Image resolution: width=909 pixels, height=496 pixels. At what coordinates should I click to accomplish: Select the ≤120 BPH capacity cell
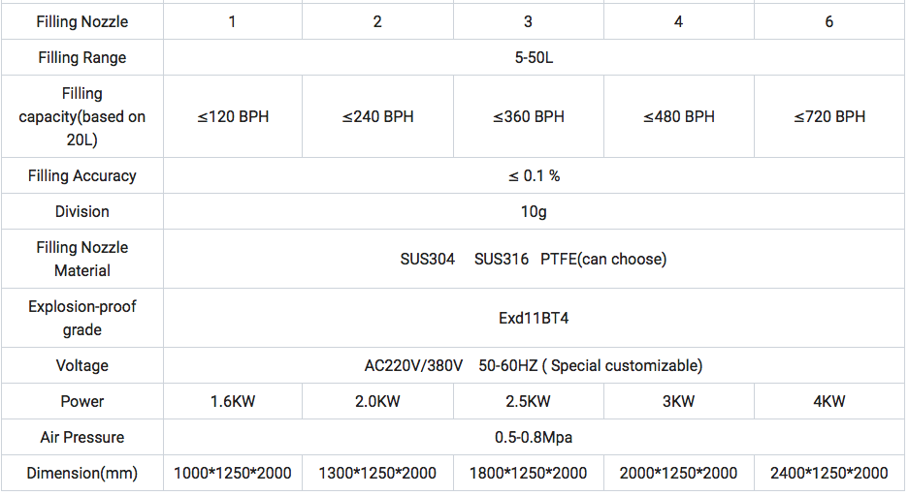pos(233,116)
